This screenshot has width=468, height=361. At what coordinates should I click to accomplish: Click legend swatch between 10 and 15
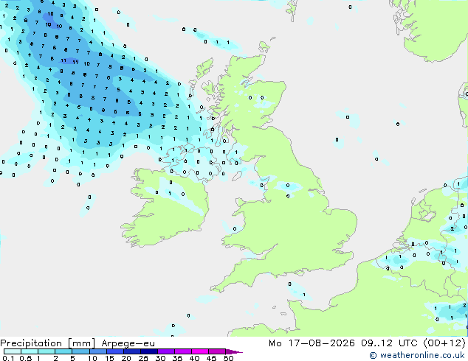[97, 351]
